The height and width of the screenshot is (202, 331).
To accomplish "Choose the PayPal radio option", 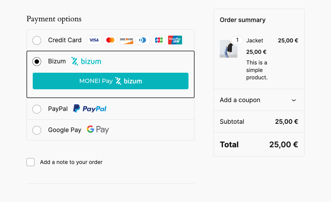I will click(x=37, y=109).
